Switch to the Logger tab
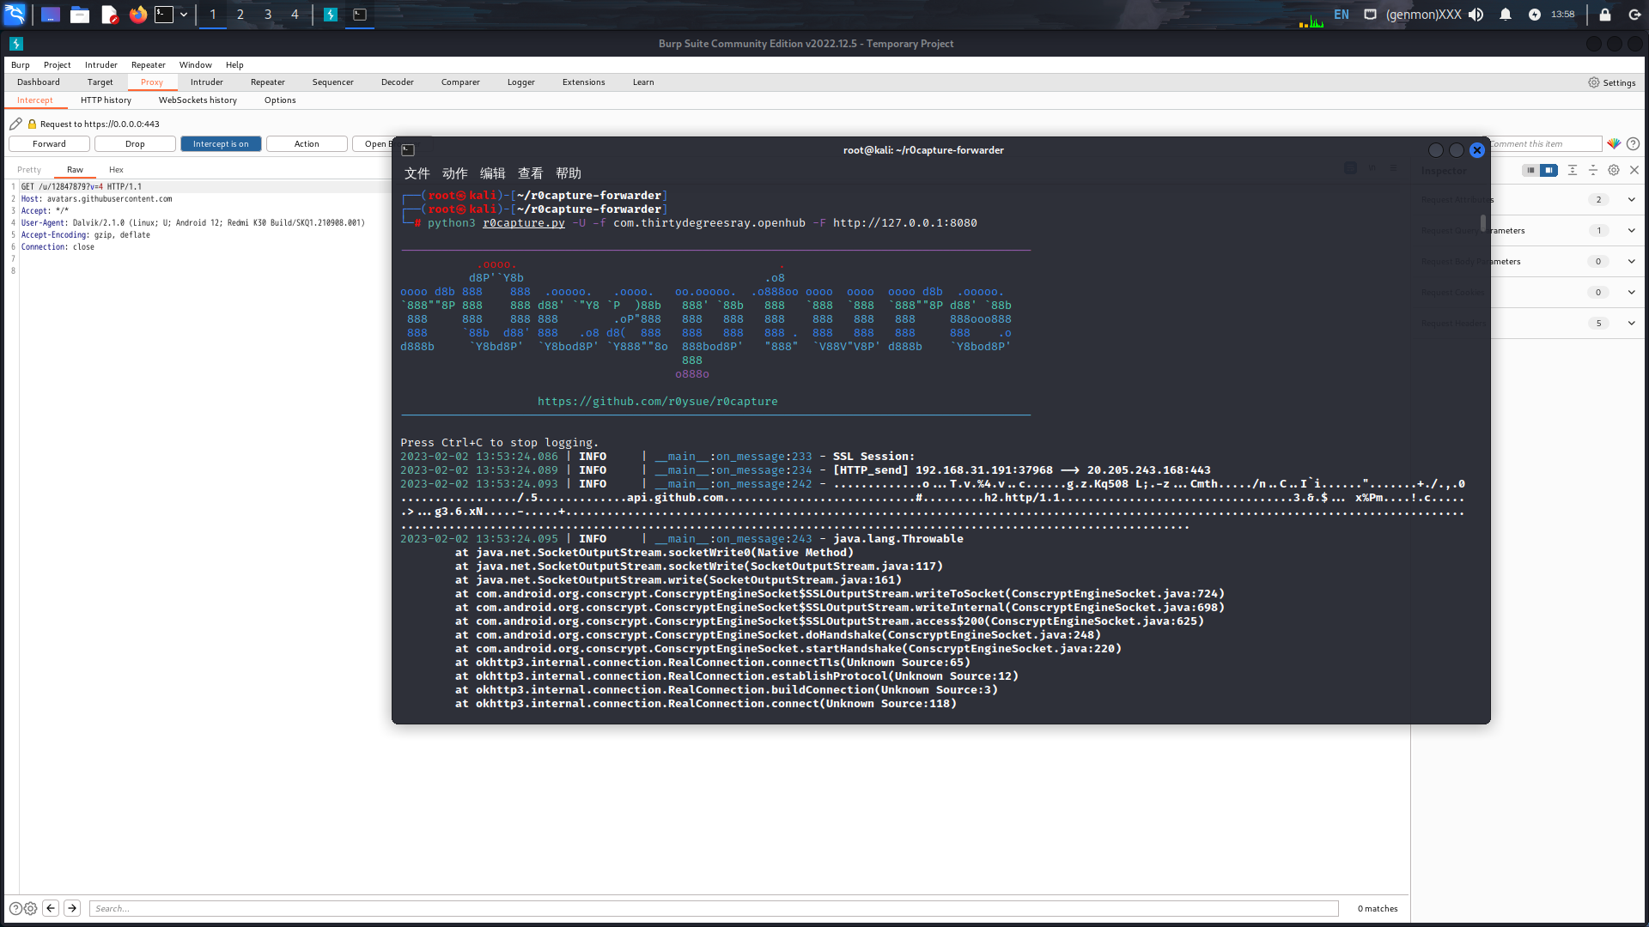Image resolution: width=1649 pixels, height=927 pixels. [521, 82]
